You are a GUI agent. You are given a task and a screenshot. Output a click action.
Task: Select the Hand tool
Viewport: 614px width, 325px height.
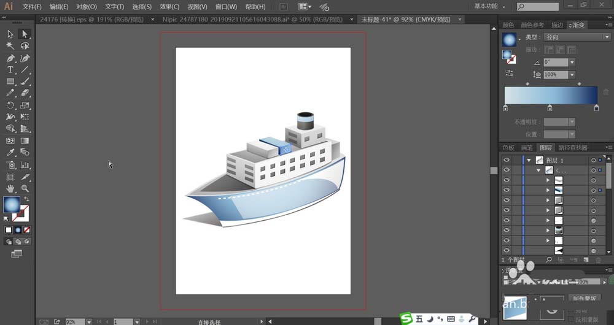coord(10,188)
